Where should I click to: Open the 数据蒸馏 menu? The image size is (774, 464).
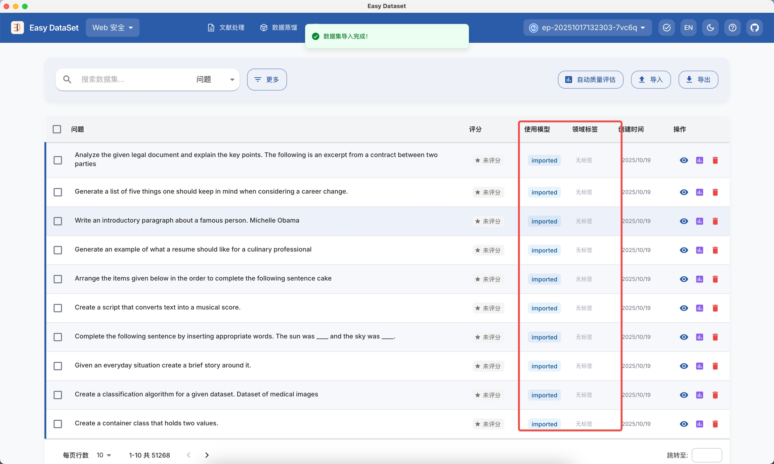(278, 28)
